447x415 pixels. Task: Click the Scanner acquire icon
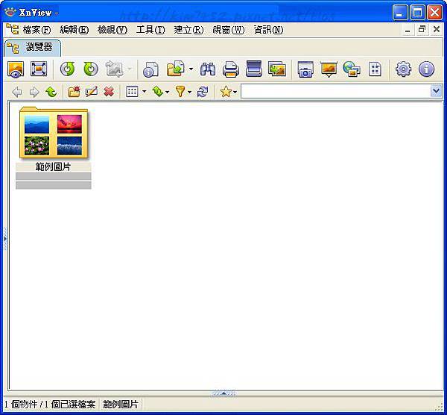(254, 69)
